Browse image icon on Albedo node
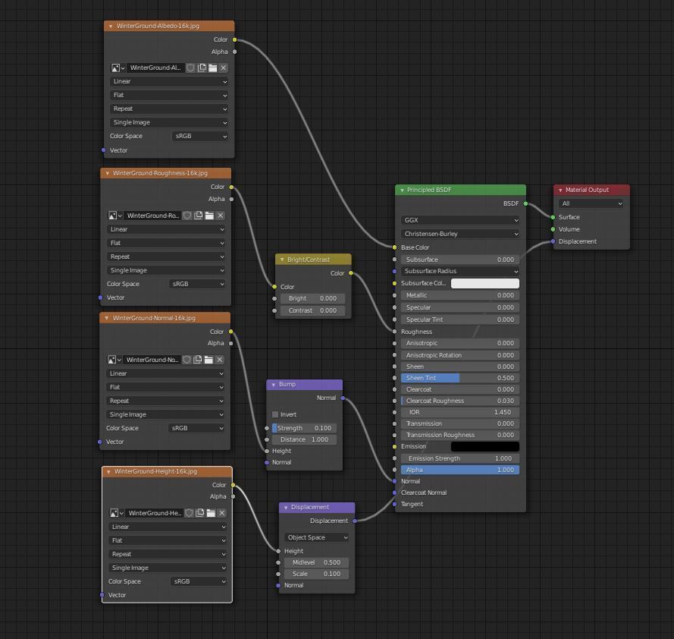The width and height of the screenshot is (674, 639). pyautogui.click(x=118, y=68)
